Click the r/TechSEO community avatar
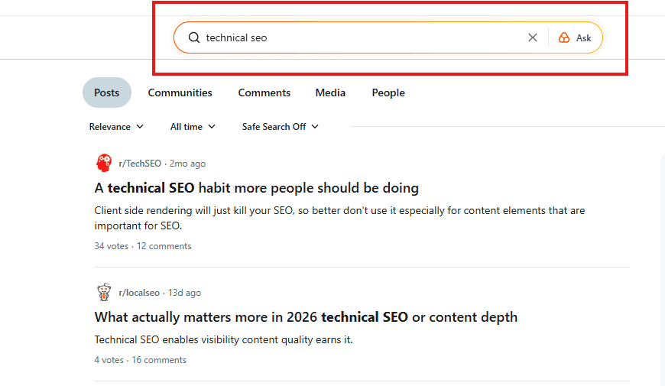This screenshot has width=665, height=386. pyautogui.click(x=104, y=163)
